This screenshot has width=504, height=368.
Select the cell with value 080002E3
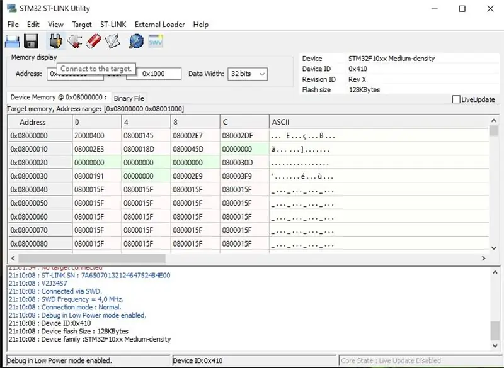tap(97, 149)
